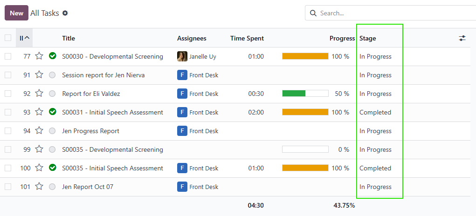Sort tasks by Title column header
The height and width of the screenshot is (216, 476).
(x=69, y=38)
